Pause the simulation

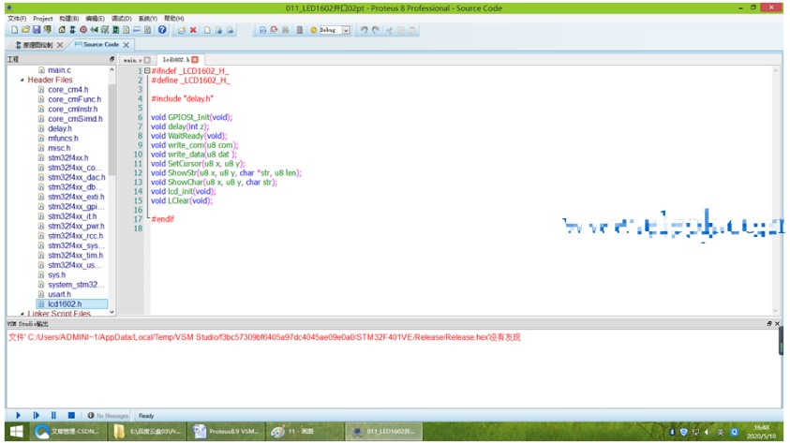pos(53,415)
